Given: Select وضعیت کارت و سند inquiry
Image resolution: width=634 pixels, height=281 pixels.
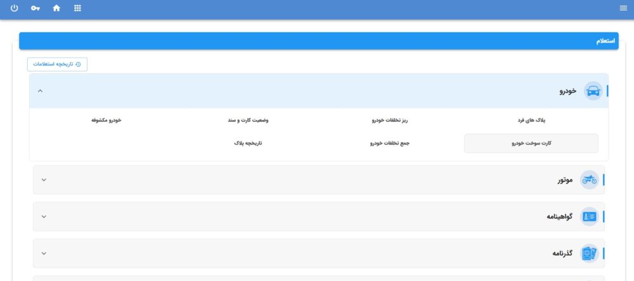Looking at the screenshot, I should click(x=248, y=121).
